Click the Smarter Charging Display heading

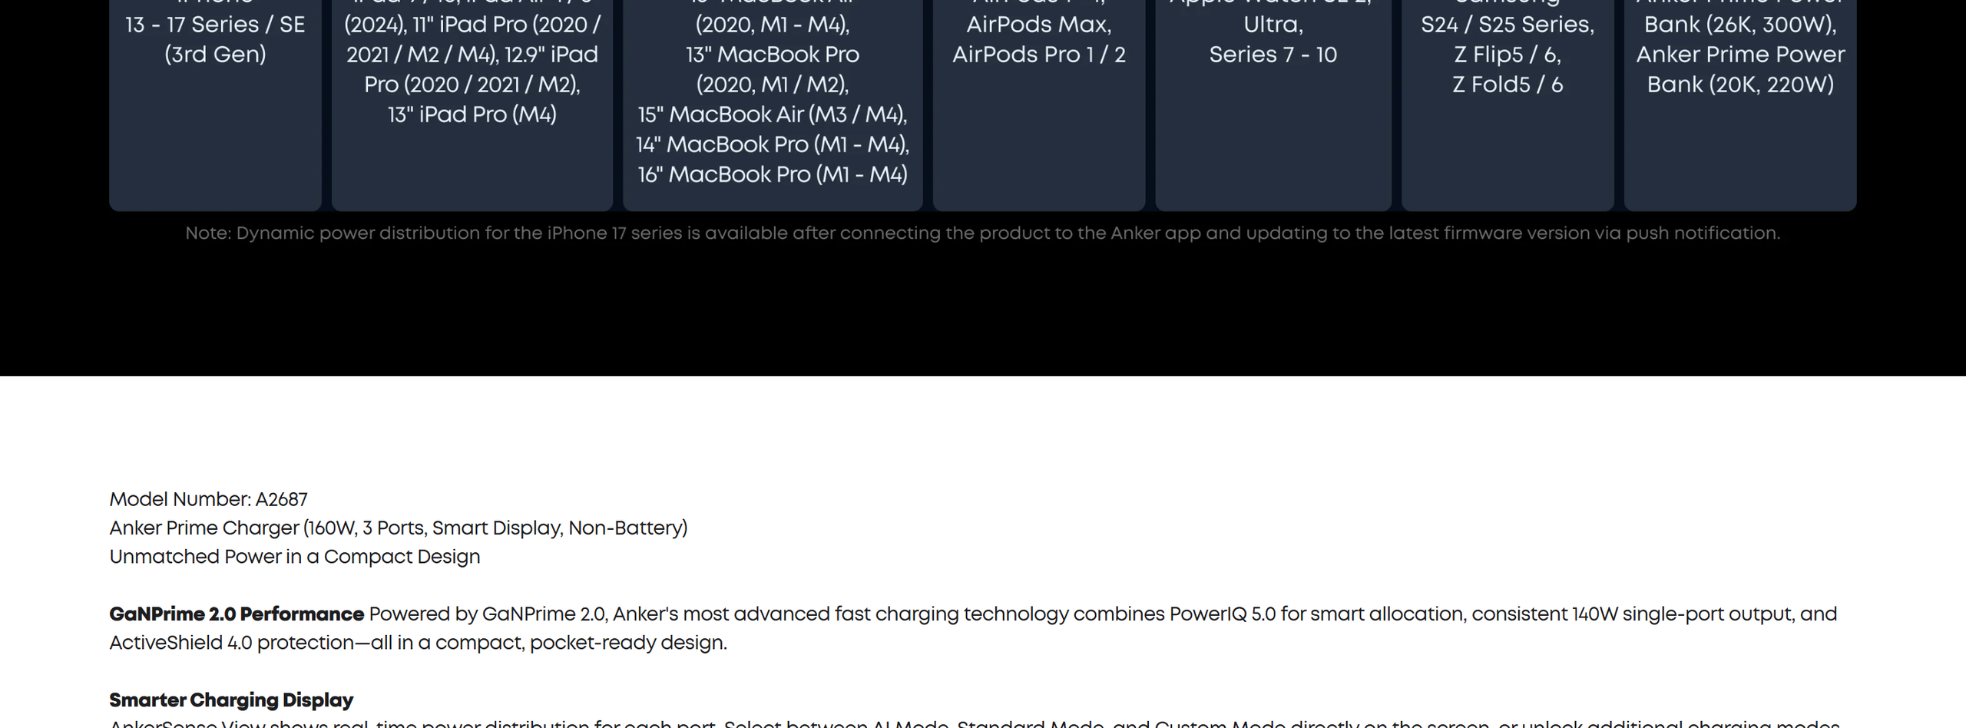point(230,700)
